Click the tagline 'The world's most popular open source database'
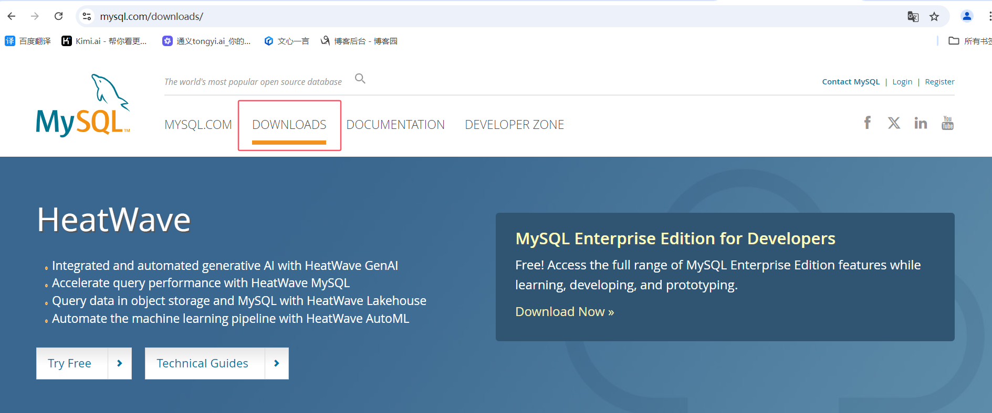The height and width of the screenshot is (413, 992). [253, 82]
